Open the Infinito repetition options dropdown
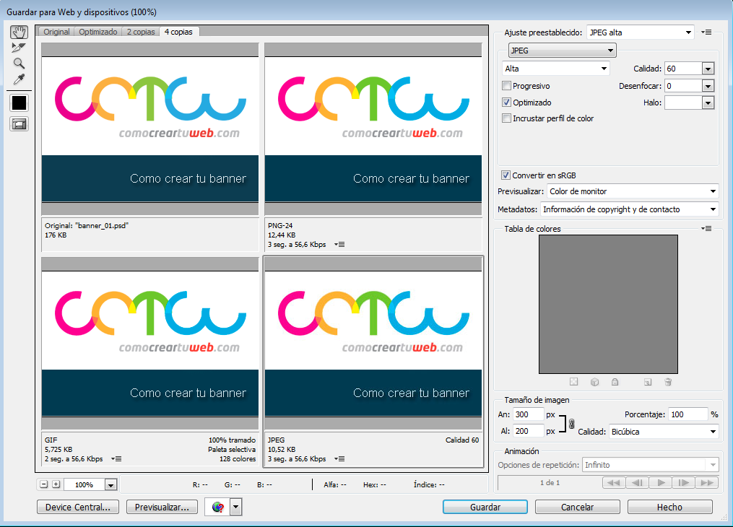 [650, 465]
